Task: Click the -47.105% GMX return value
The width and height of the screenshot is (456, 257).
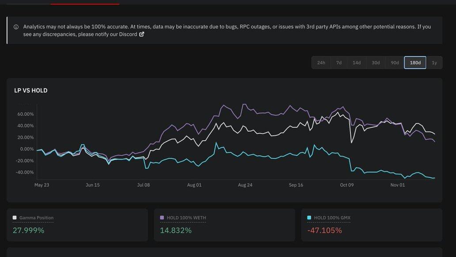Action: (x=324, y=230)
